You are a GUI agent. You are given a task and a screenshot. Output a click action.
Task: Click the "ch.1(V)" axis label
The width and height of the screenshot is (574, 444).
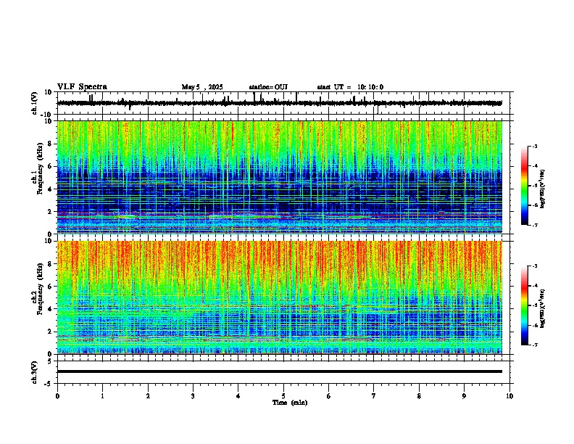[x=35, y=103]
